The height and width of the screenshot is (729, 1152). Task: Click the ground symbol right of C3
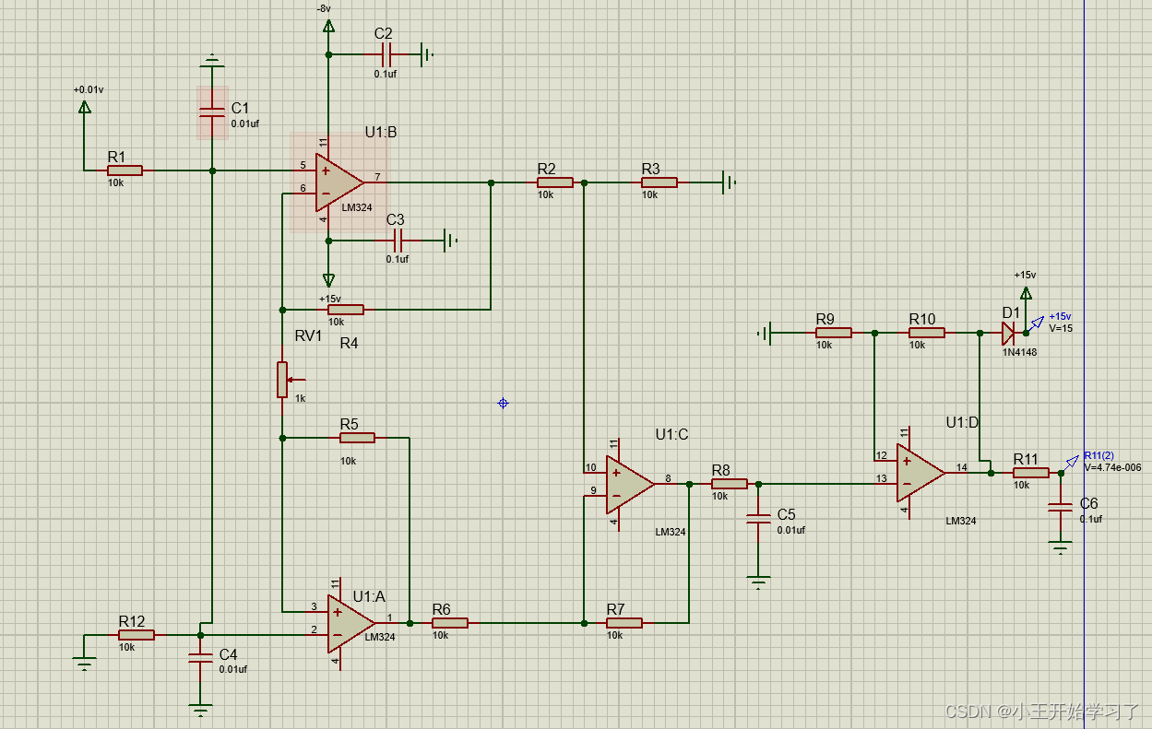450,241
